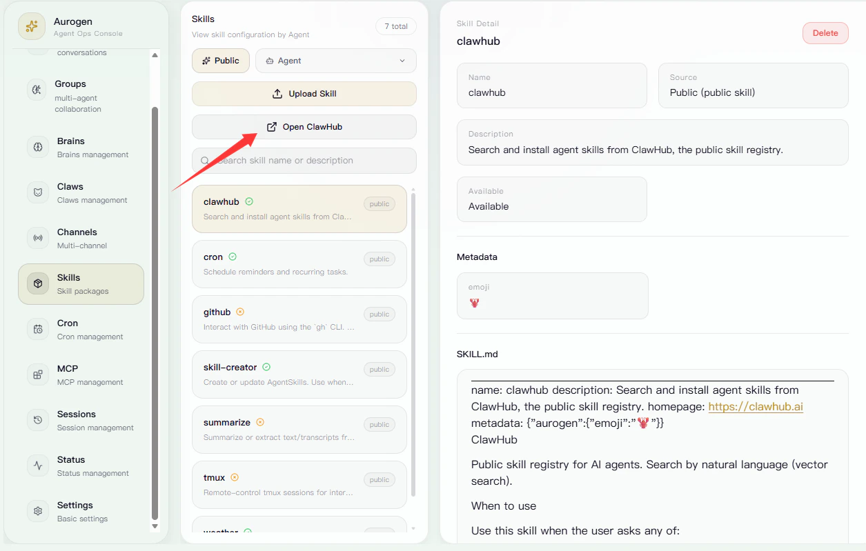Click the skills list scrollbar

point(413,345)
